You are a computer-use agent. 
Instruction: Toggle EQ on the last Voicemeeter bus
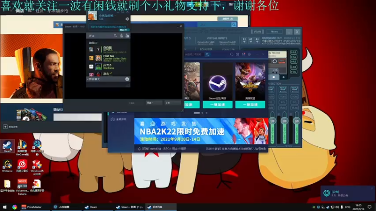[x=295, y=102]
